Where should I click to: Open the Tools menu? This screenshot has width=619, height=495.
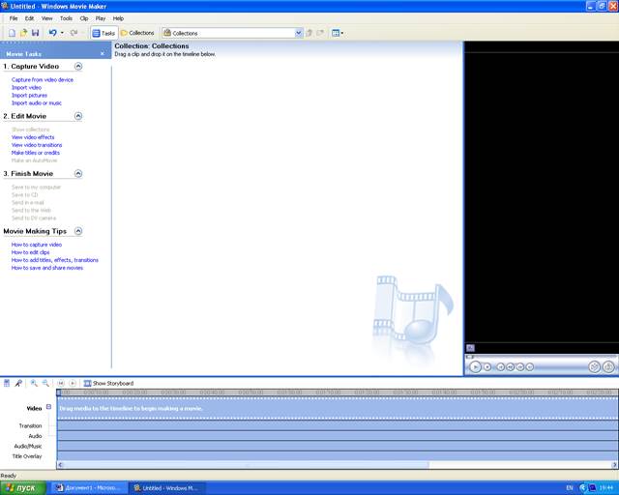click(x=67, y=18)
